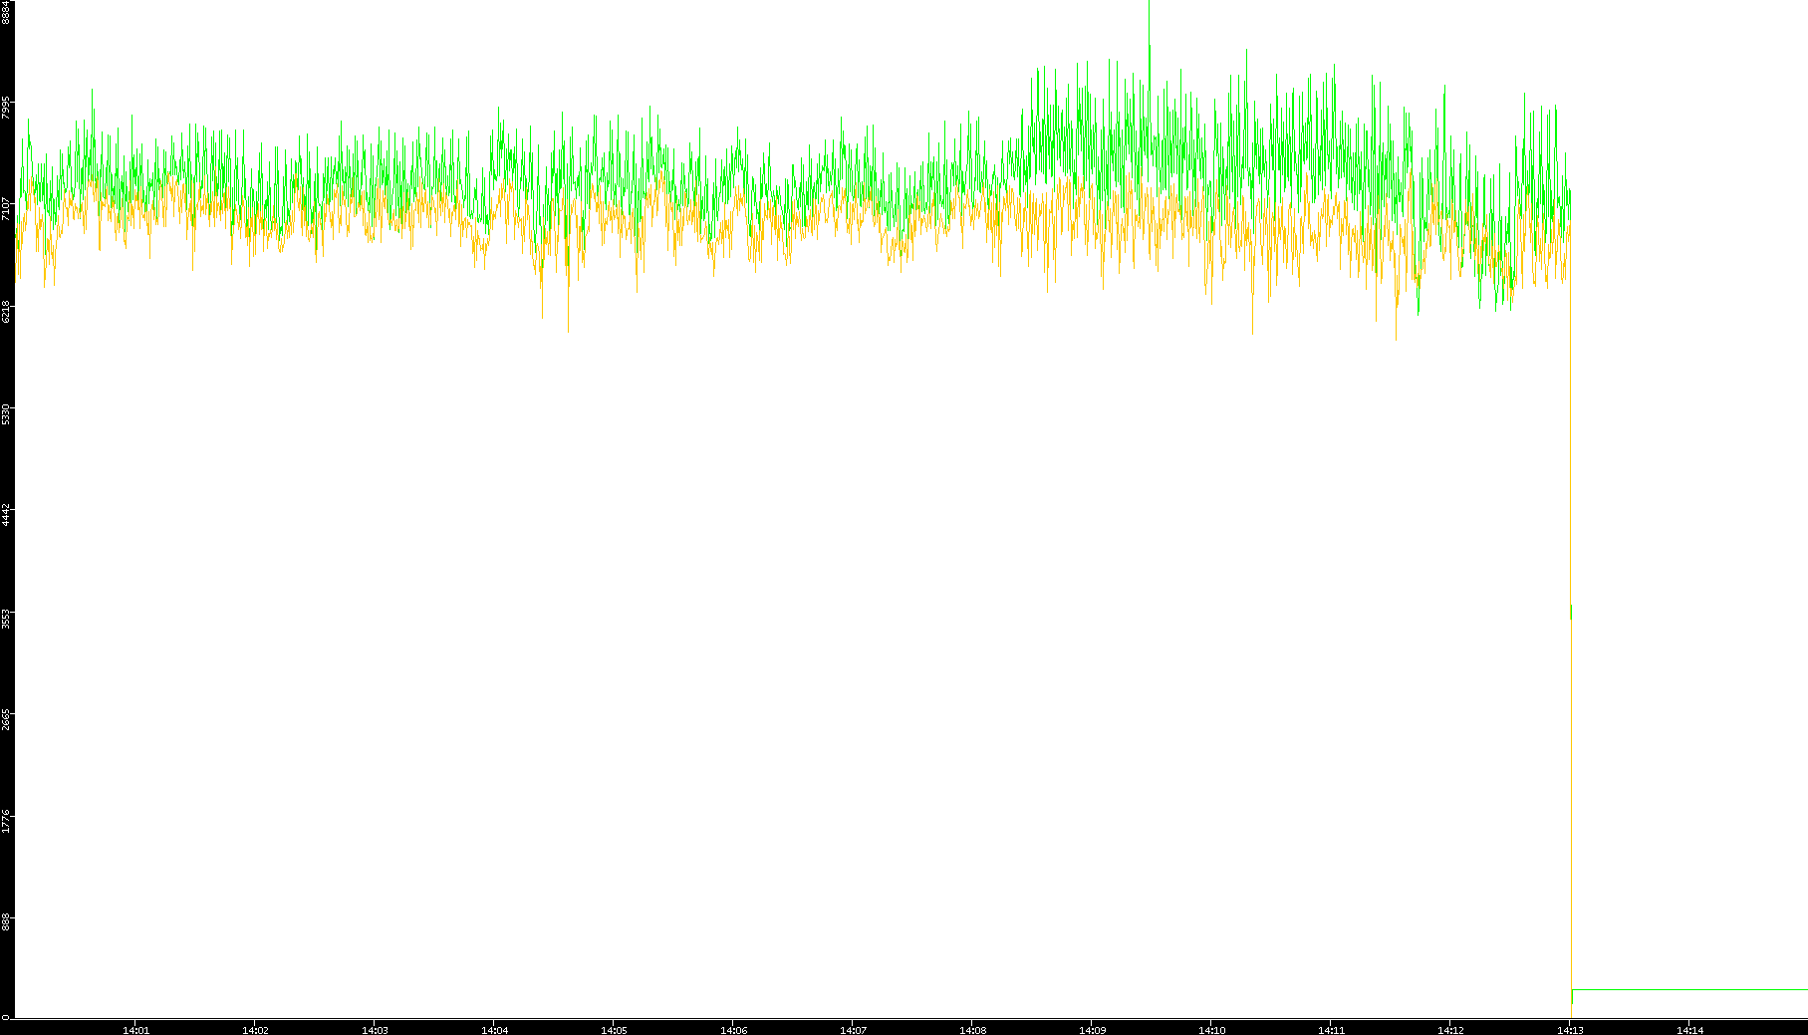1808x1035 pixels.
Task: Select the 4442 y-axis value label
Action: (x=6, y=515)
